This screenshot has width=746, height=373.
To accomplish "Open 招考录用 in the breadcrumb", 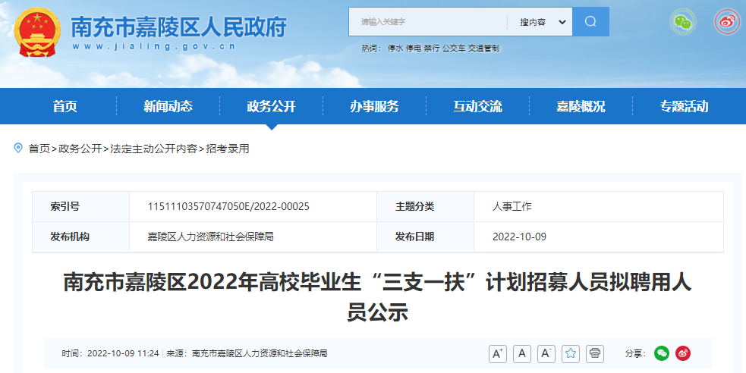I will click(x=228, y=149).
